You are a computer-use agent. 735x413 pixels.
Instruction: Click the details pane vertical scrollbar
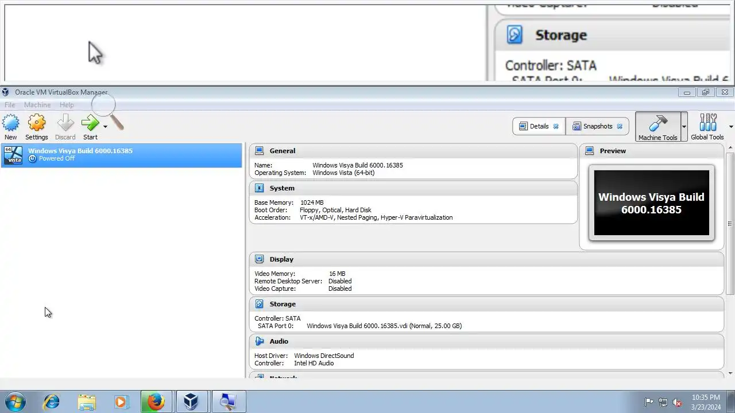(x=730, y=224)
